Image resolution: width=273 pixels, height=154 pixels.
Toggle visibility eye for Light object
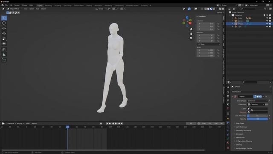pyautogui.click(x=267, y=27)
